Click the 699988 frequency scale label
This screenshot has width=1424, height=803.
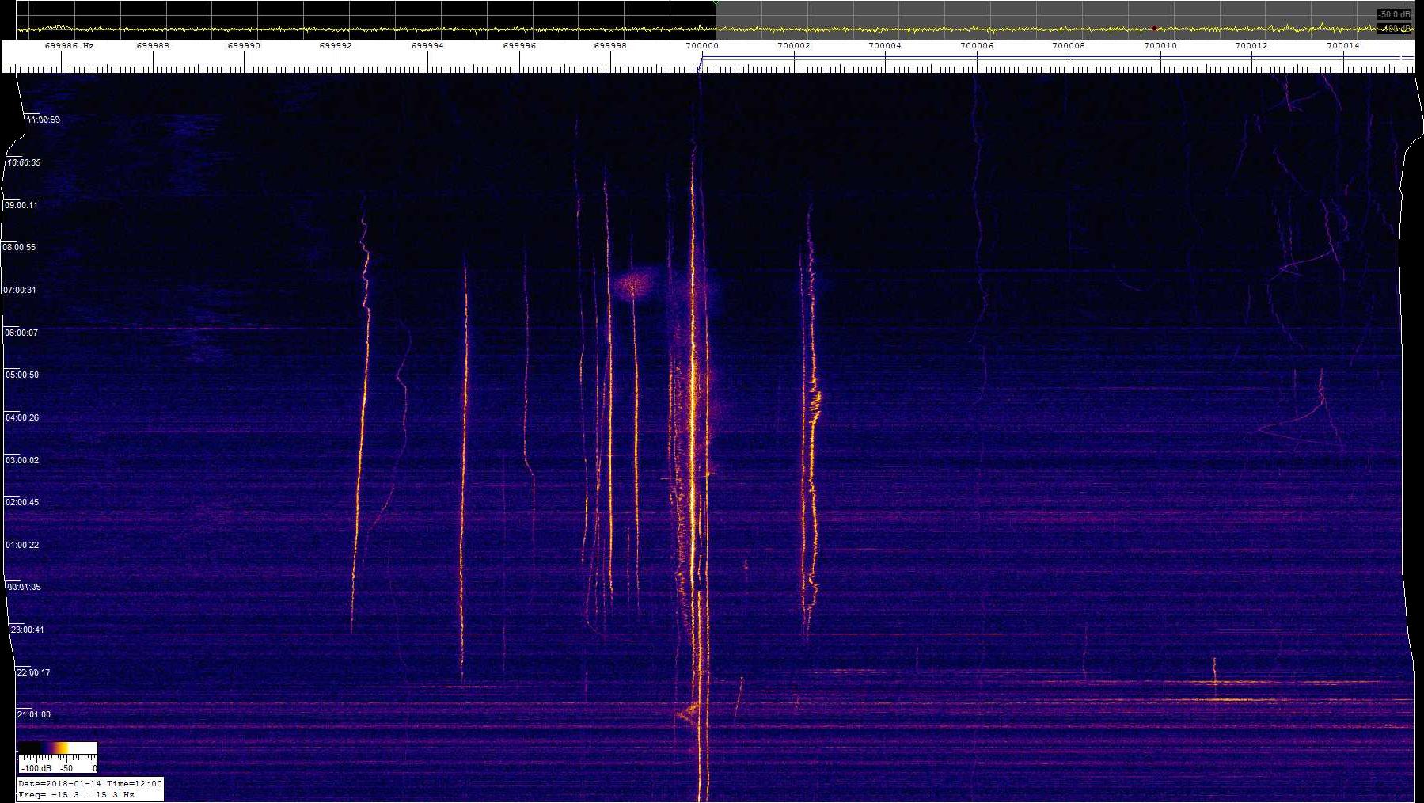(153, 46)
